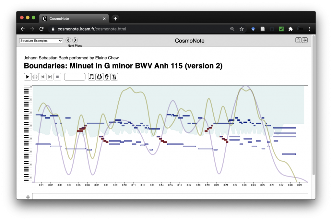Click the skip-to-next playback button

(x=50, y=77)
